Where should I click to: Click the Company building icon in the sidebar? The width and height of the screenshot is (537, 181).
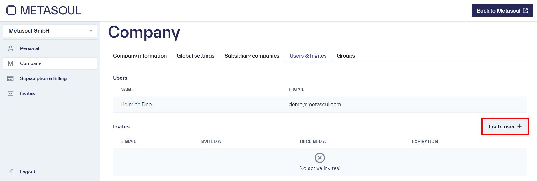[x=11, y=63]
